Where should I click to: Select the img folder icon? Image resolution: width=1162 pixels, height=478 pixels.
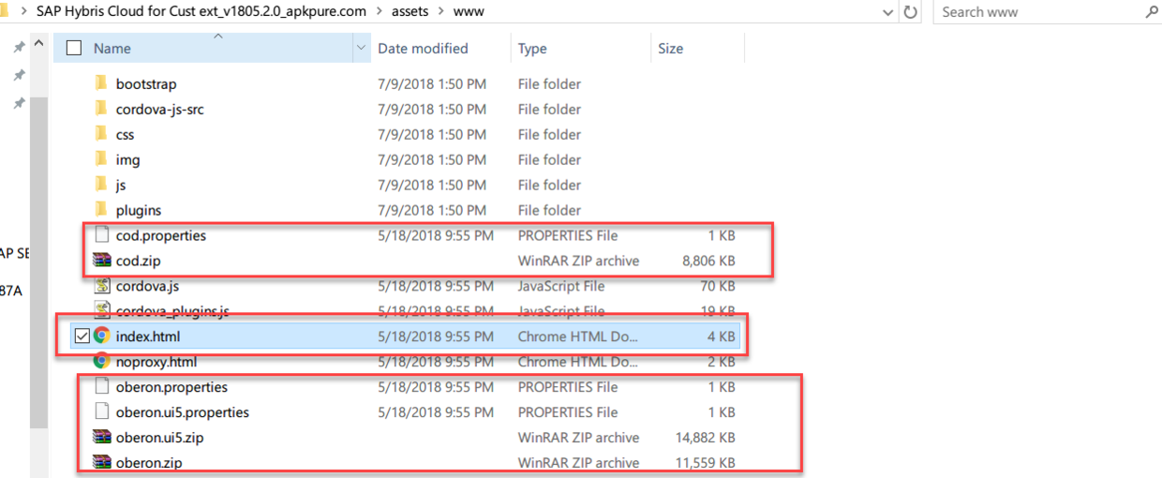[101, 159]
